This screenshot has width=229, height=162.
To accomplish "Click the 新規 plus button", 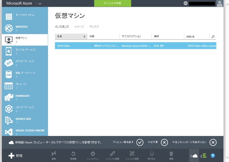I will (x=15, y=156).
